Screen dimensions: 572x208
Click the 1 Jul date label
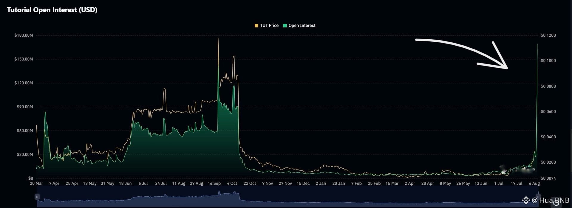click(499, 184)
